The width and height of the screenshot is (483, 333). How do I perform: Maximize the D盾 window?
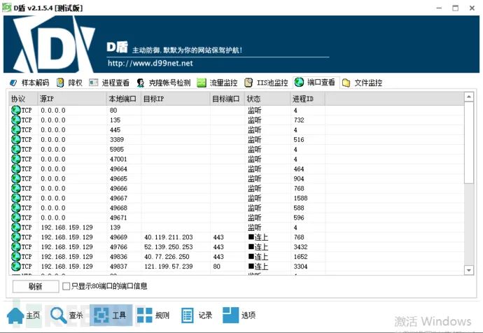click(x=455, y=8)
